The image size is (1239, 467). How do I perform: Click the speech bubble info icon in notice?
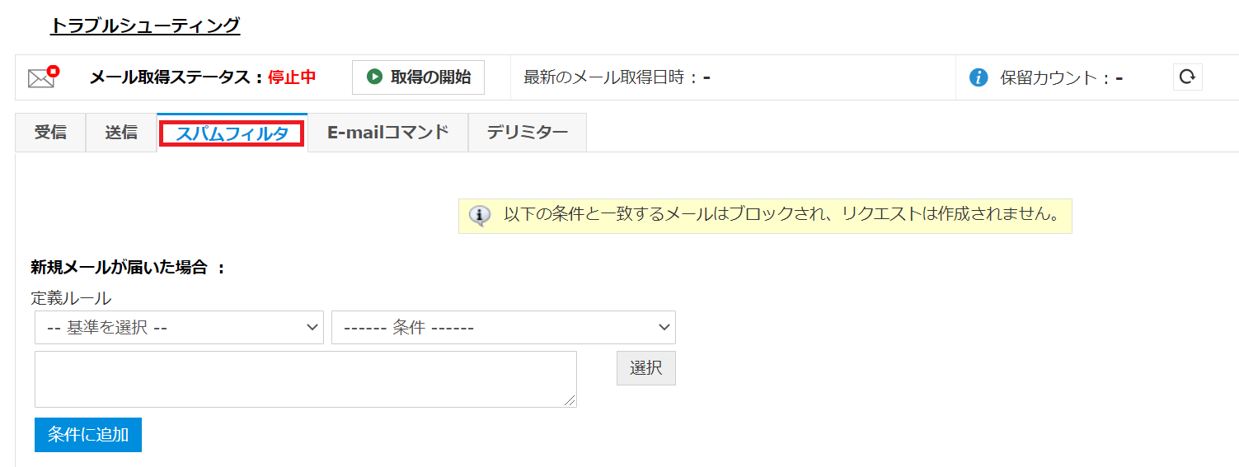479,216
